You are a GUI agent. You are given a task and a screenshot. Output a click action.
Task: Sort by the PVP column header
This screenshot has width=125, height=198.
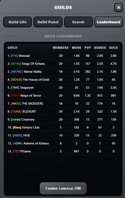(88, 48)
